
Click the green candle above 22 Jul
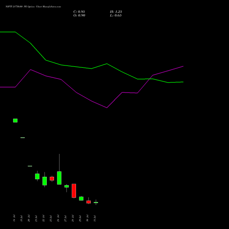coord(44,181)
